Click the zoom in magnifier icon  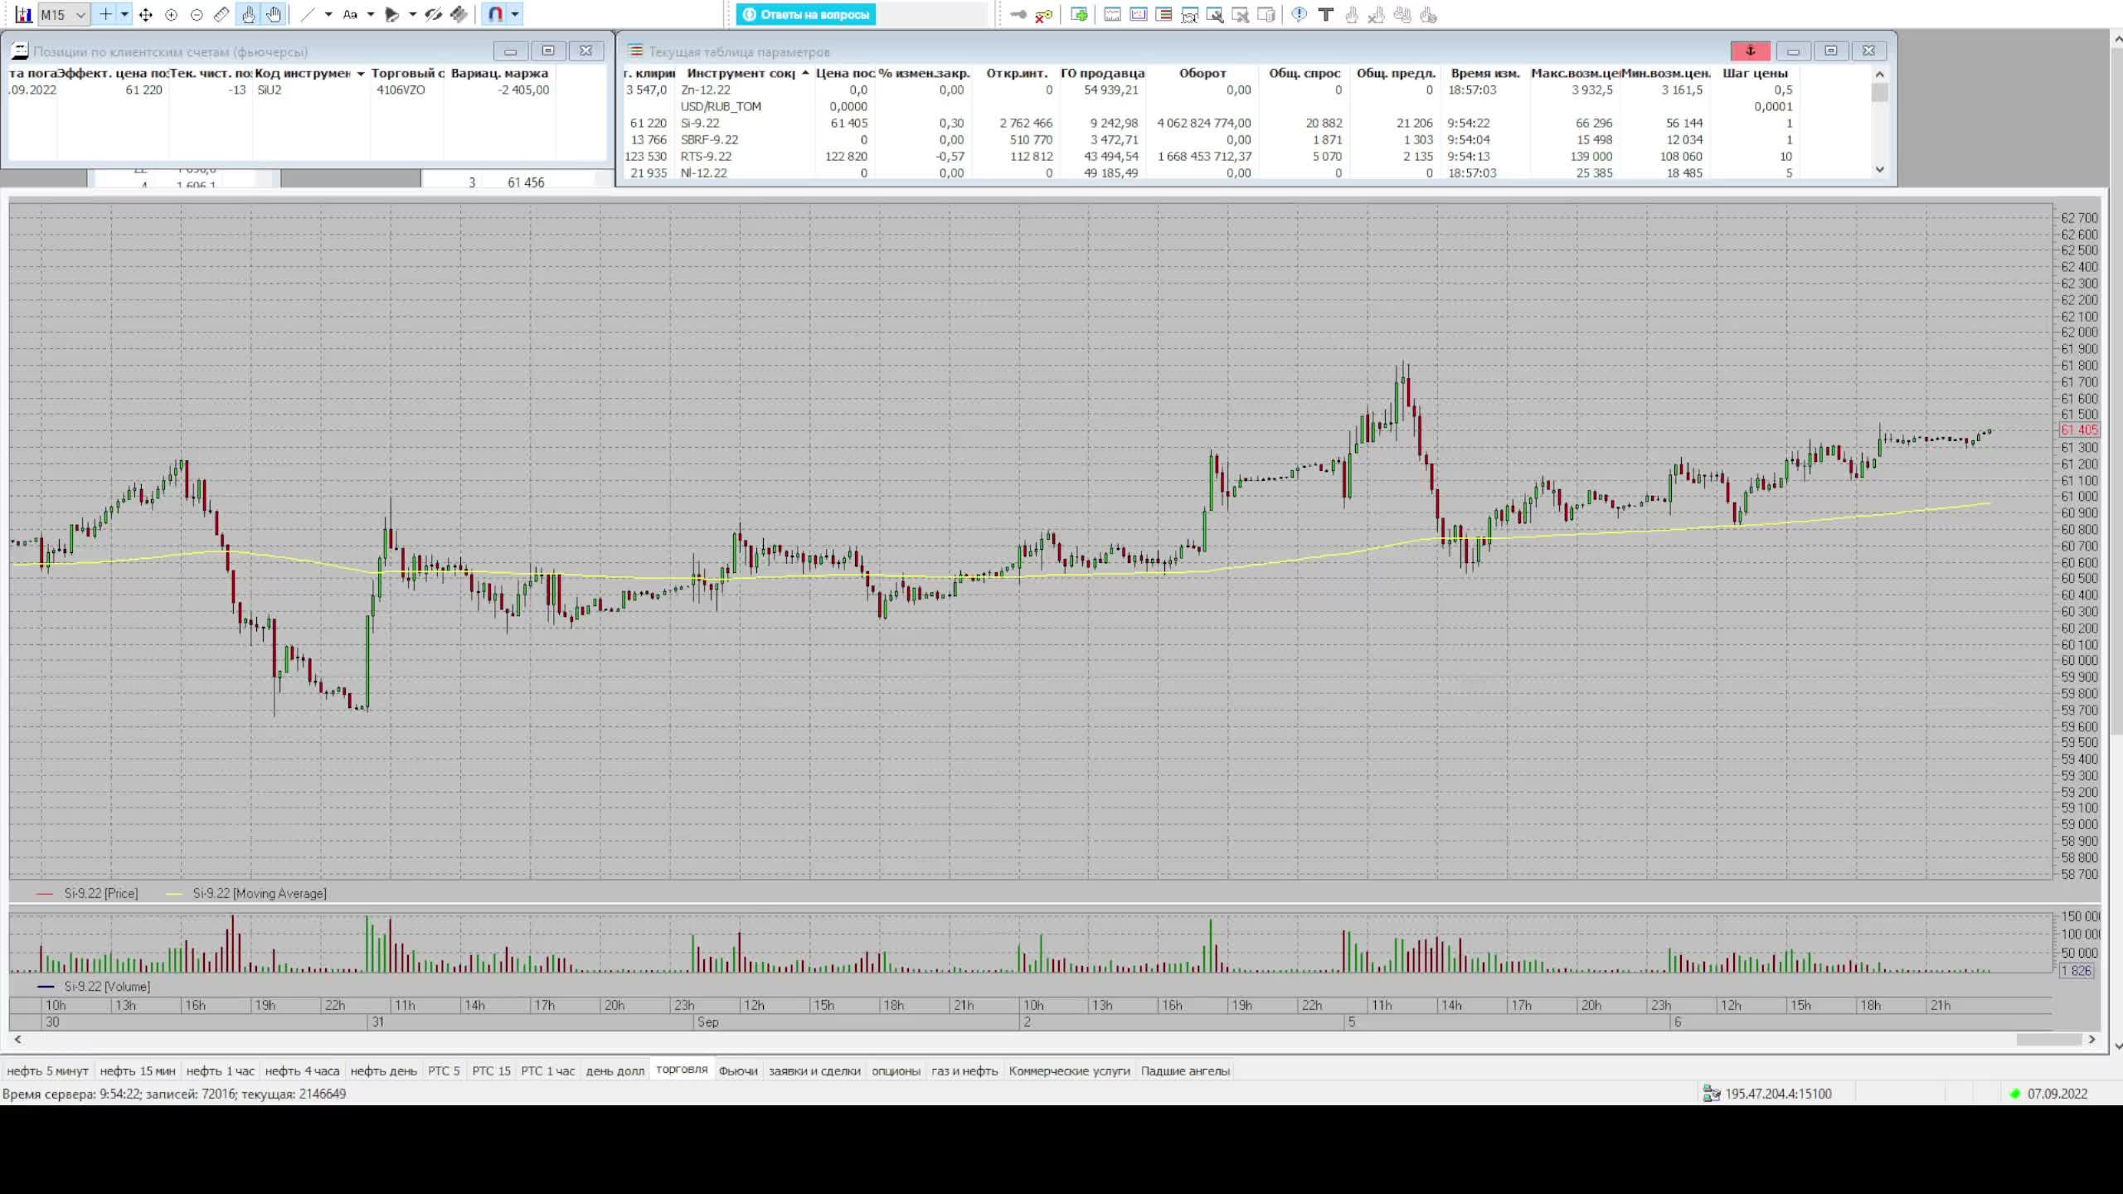click(171, 15)
